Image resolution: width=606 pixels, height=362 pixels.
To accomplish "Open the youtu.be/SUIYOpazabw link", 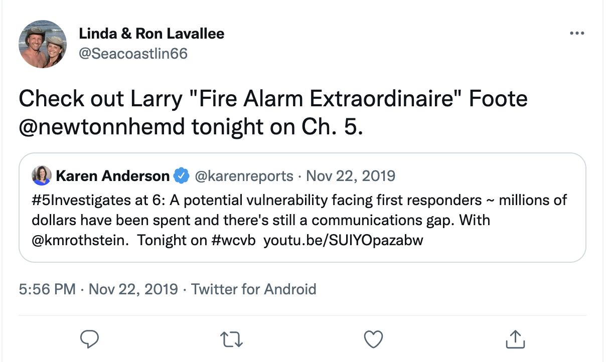I will [x=343, y=240].
